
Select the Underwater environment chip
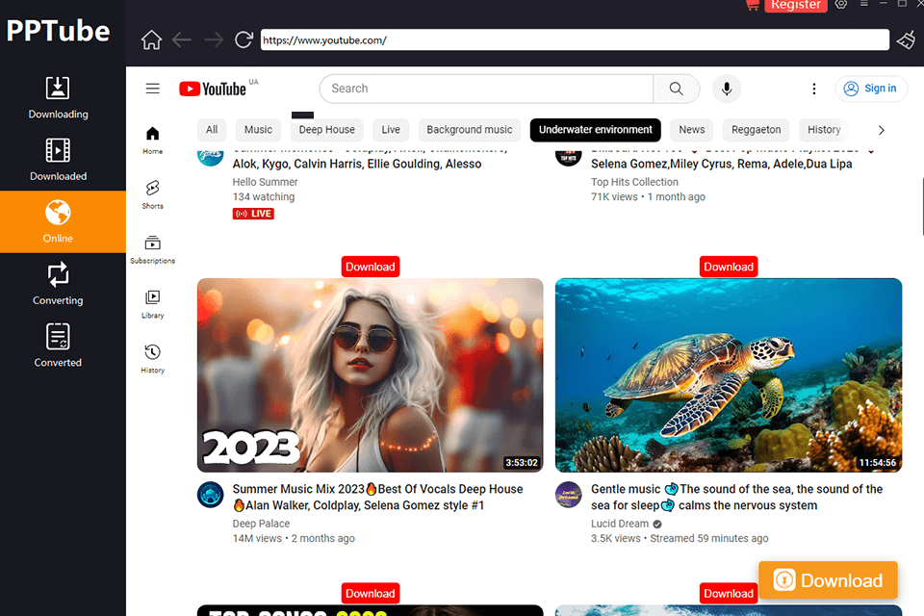click(595, 130)
